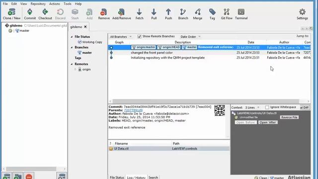Open the Git Flow tool
The width and height of the screenshot is (318, 179).
tap(227, 14)
